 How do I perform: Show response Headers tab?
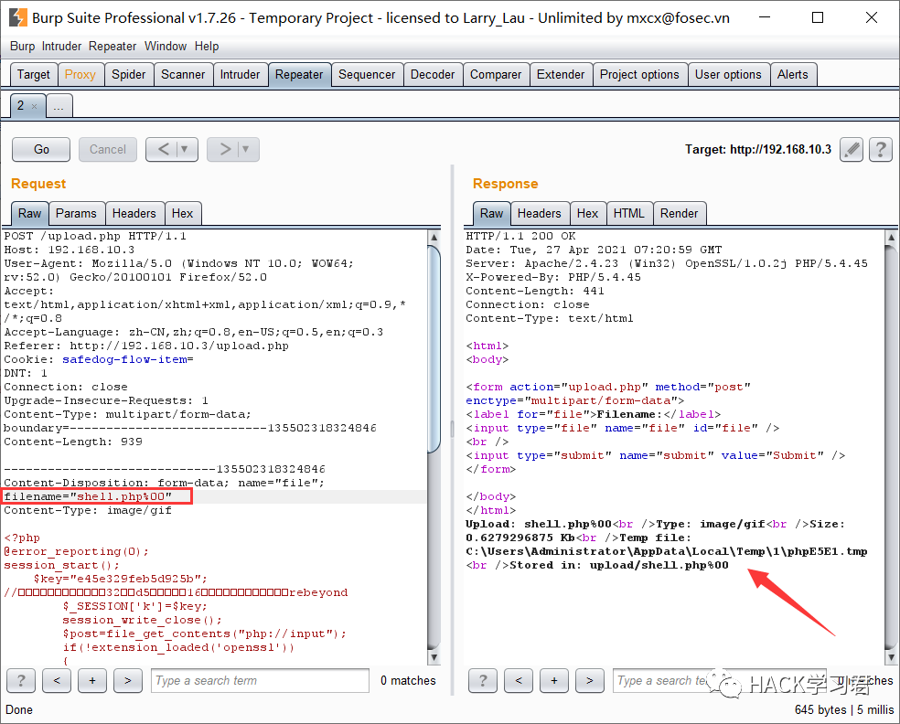click(540, 213)
